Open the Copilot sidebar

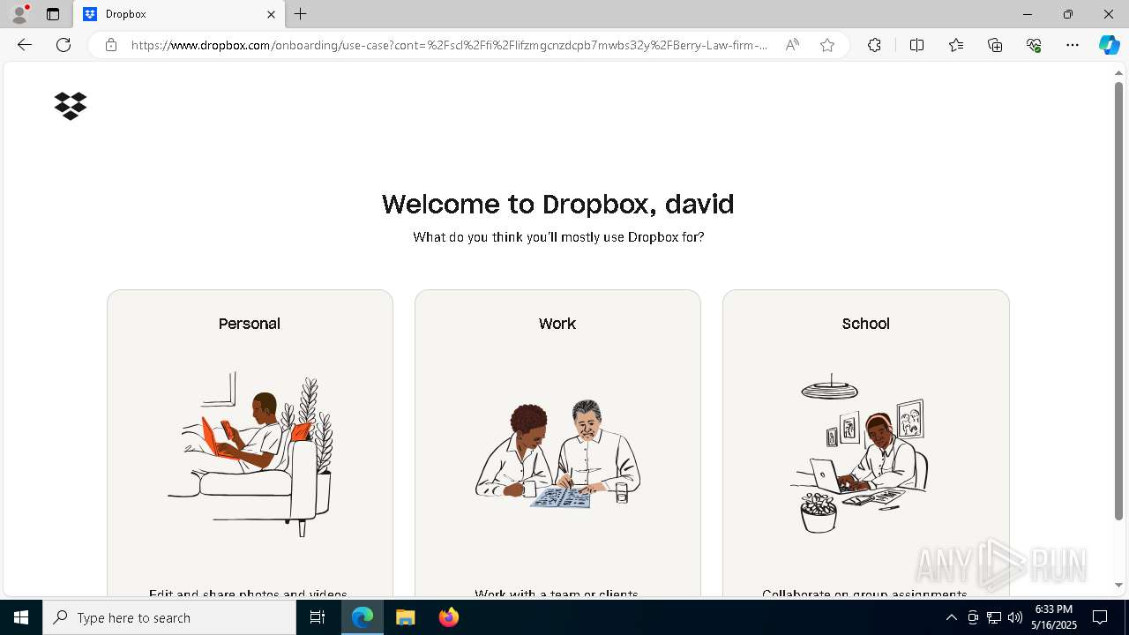(x=1109, y=45)
